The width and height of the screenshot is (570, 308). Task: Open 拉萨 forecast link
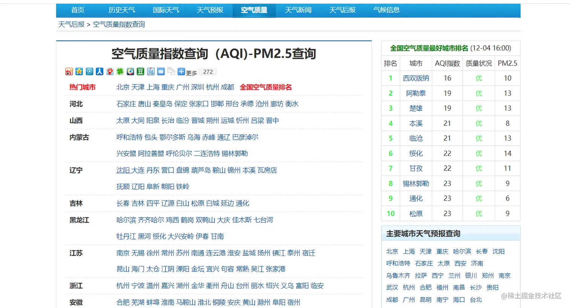click(x=421, y=276)
